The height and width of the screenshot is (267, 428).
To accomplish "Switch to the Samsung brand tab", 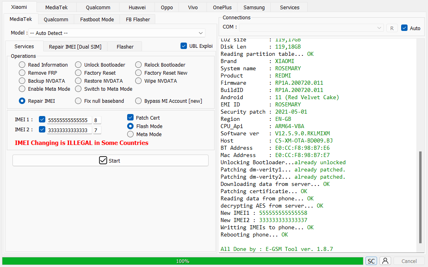I will (x=254, y=7).
